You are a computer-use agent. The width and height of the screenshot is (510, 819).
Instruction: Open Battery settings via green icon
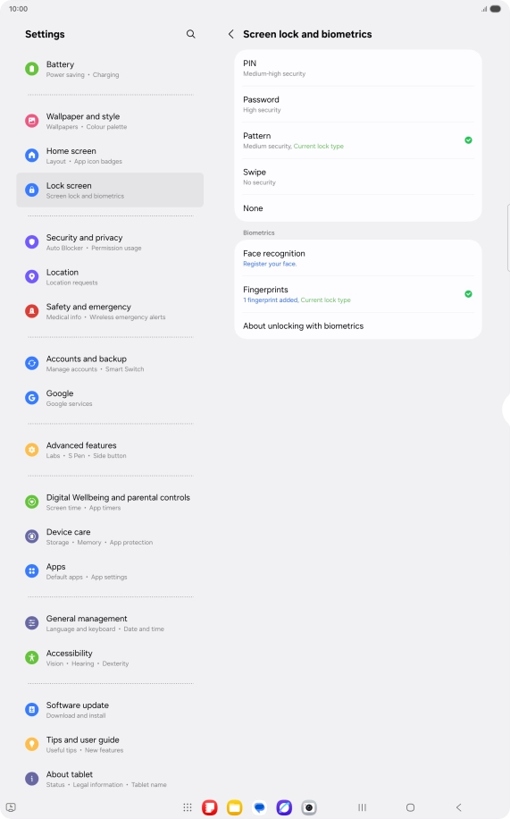(x=32, y=69)
